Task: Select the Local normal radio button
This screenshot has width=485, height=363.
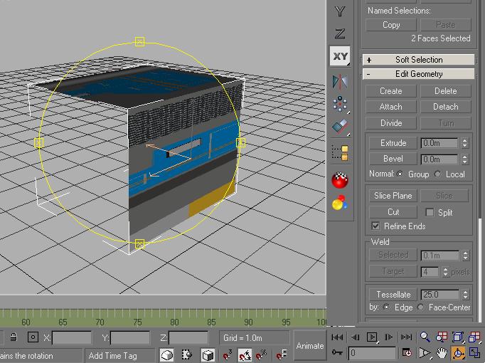Action: 438,174
